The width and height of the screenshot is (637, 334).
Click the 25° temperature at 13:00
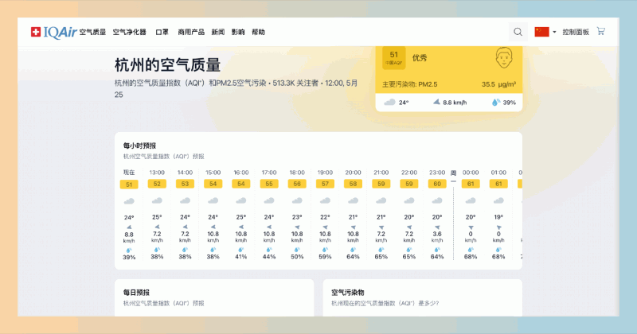157,217
